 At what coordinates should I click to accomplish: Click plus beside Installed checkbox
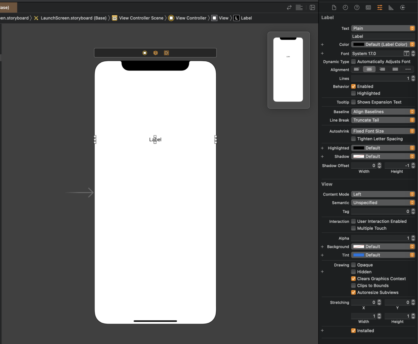pyautogui.click(x=322, y=331)
